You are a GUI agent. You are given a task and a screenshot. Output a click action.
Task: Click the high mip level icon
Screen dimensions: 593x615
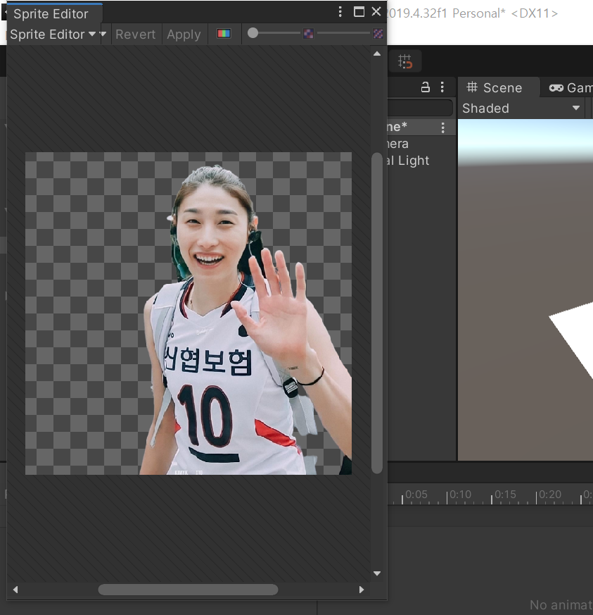(x=378, y=34)
